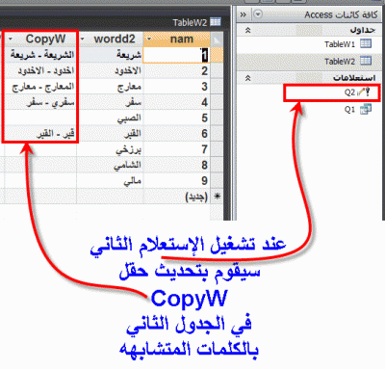The height and width of the screenshot is (369, 385).
Task: Click the wordd2 cell الشامي
Action: click(111, 165)
